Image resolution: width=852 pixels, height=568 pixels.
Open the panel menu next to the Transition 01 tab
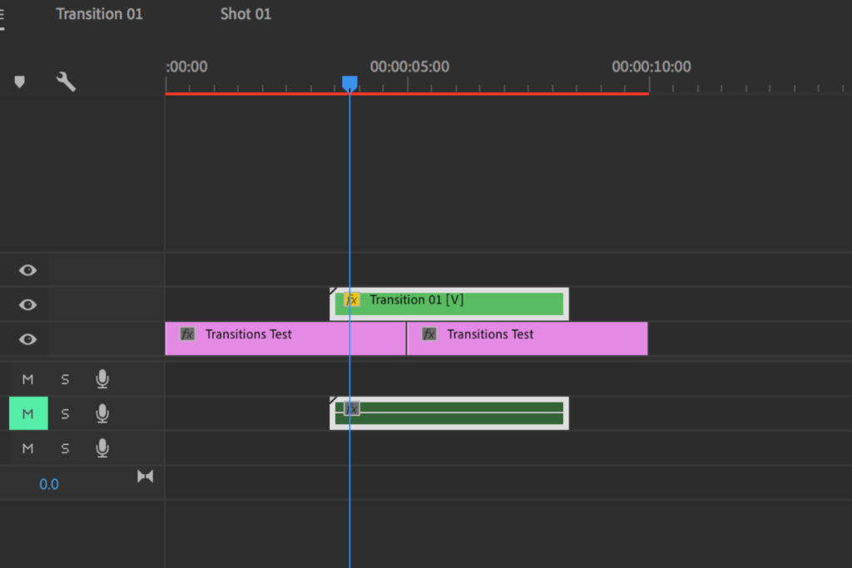(2, 15)
